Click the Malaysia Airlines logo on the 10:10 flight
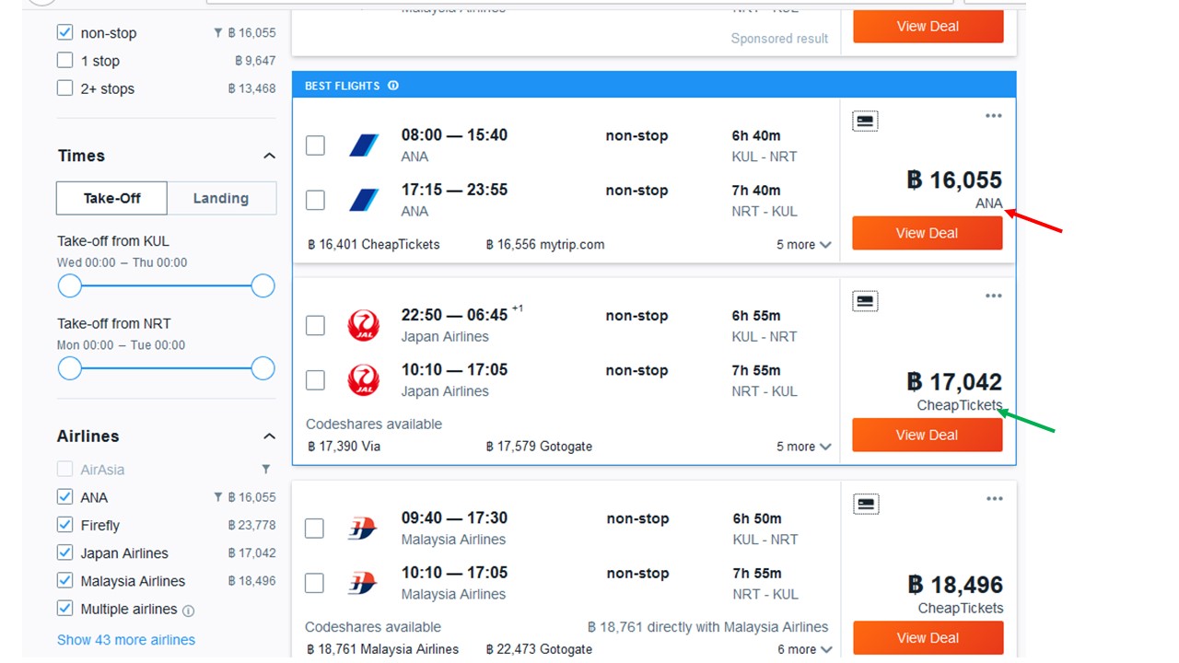 [x=363, y=583]
